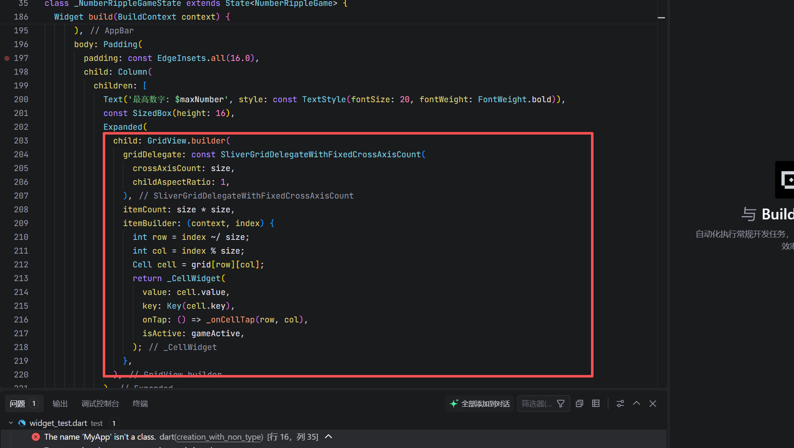
Task: Open the 终端 terminal tab
Action: pyautogui.click(x=140, y=404)
